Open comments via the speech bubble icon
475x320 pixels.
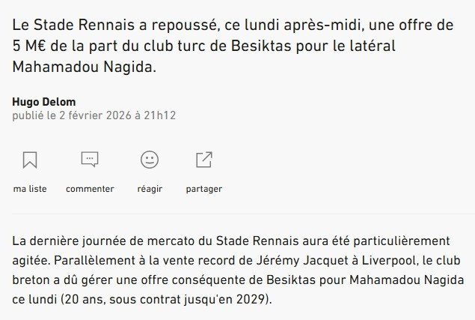90,160
